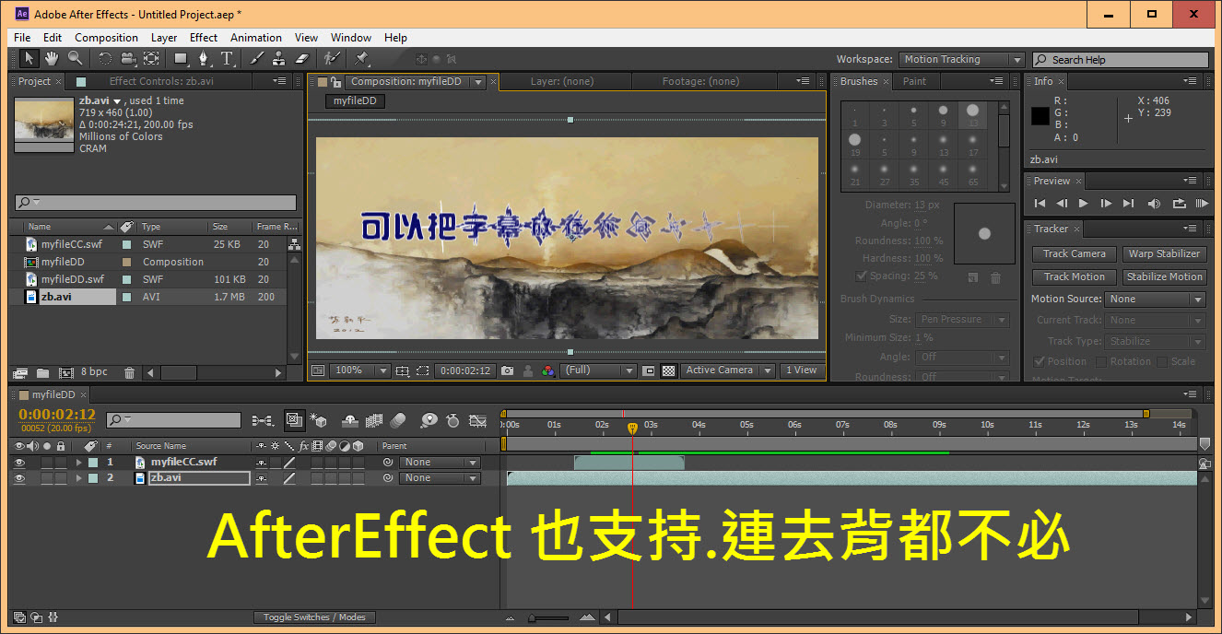This screenshot has width=1222, height=634.
Task: Select the Rectangle shape tool
Action: (x=182, y=58)
